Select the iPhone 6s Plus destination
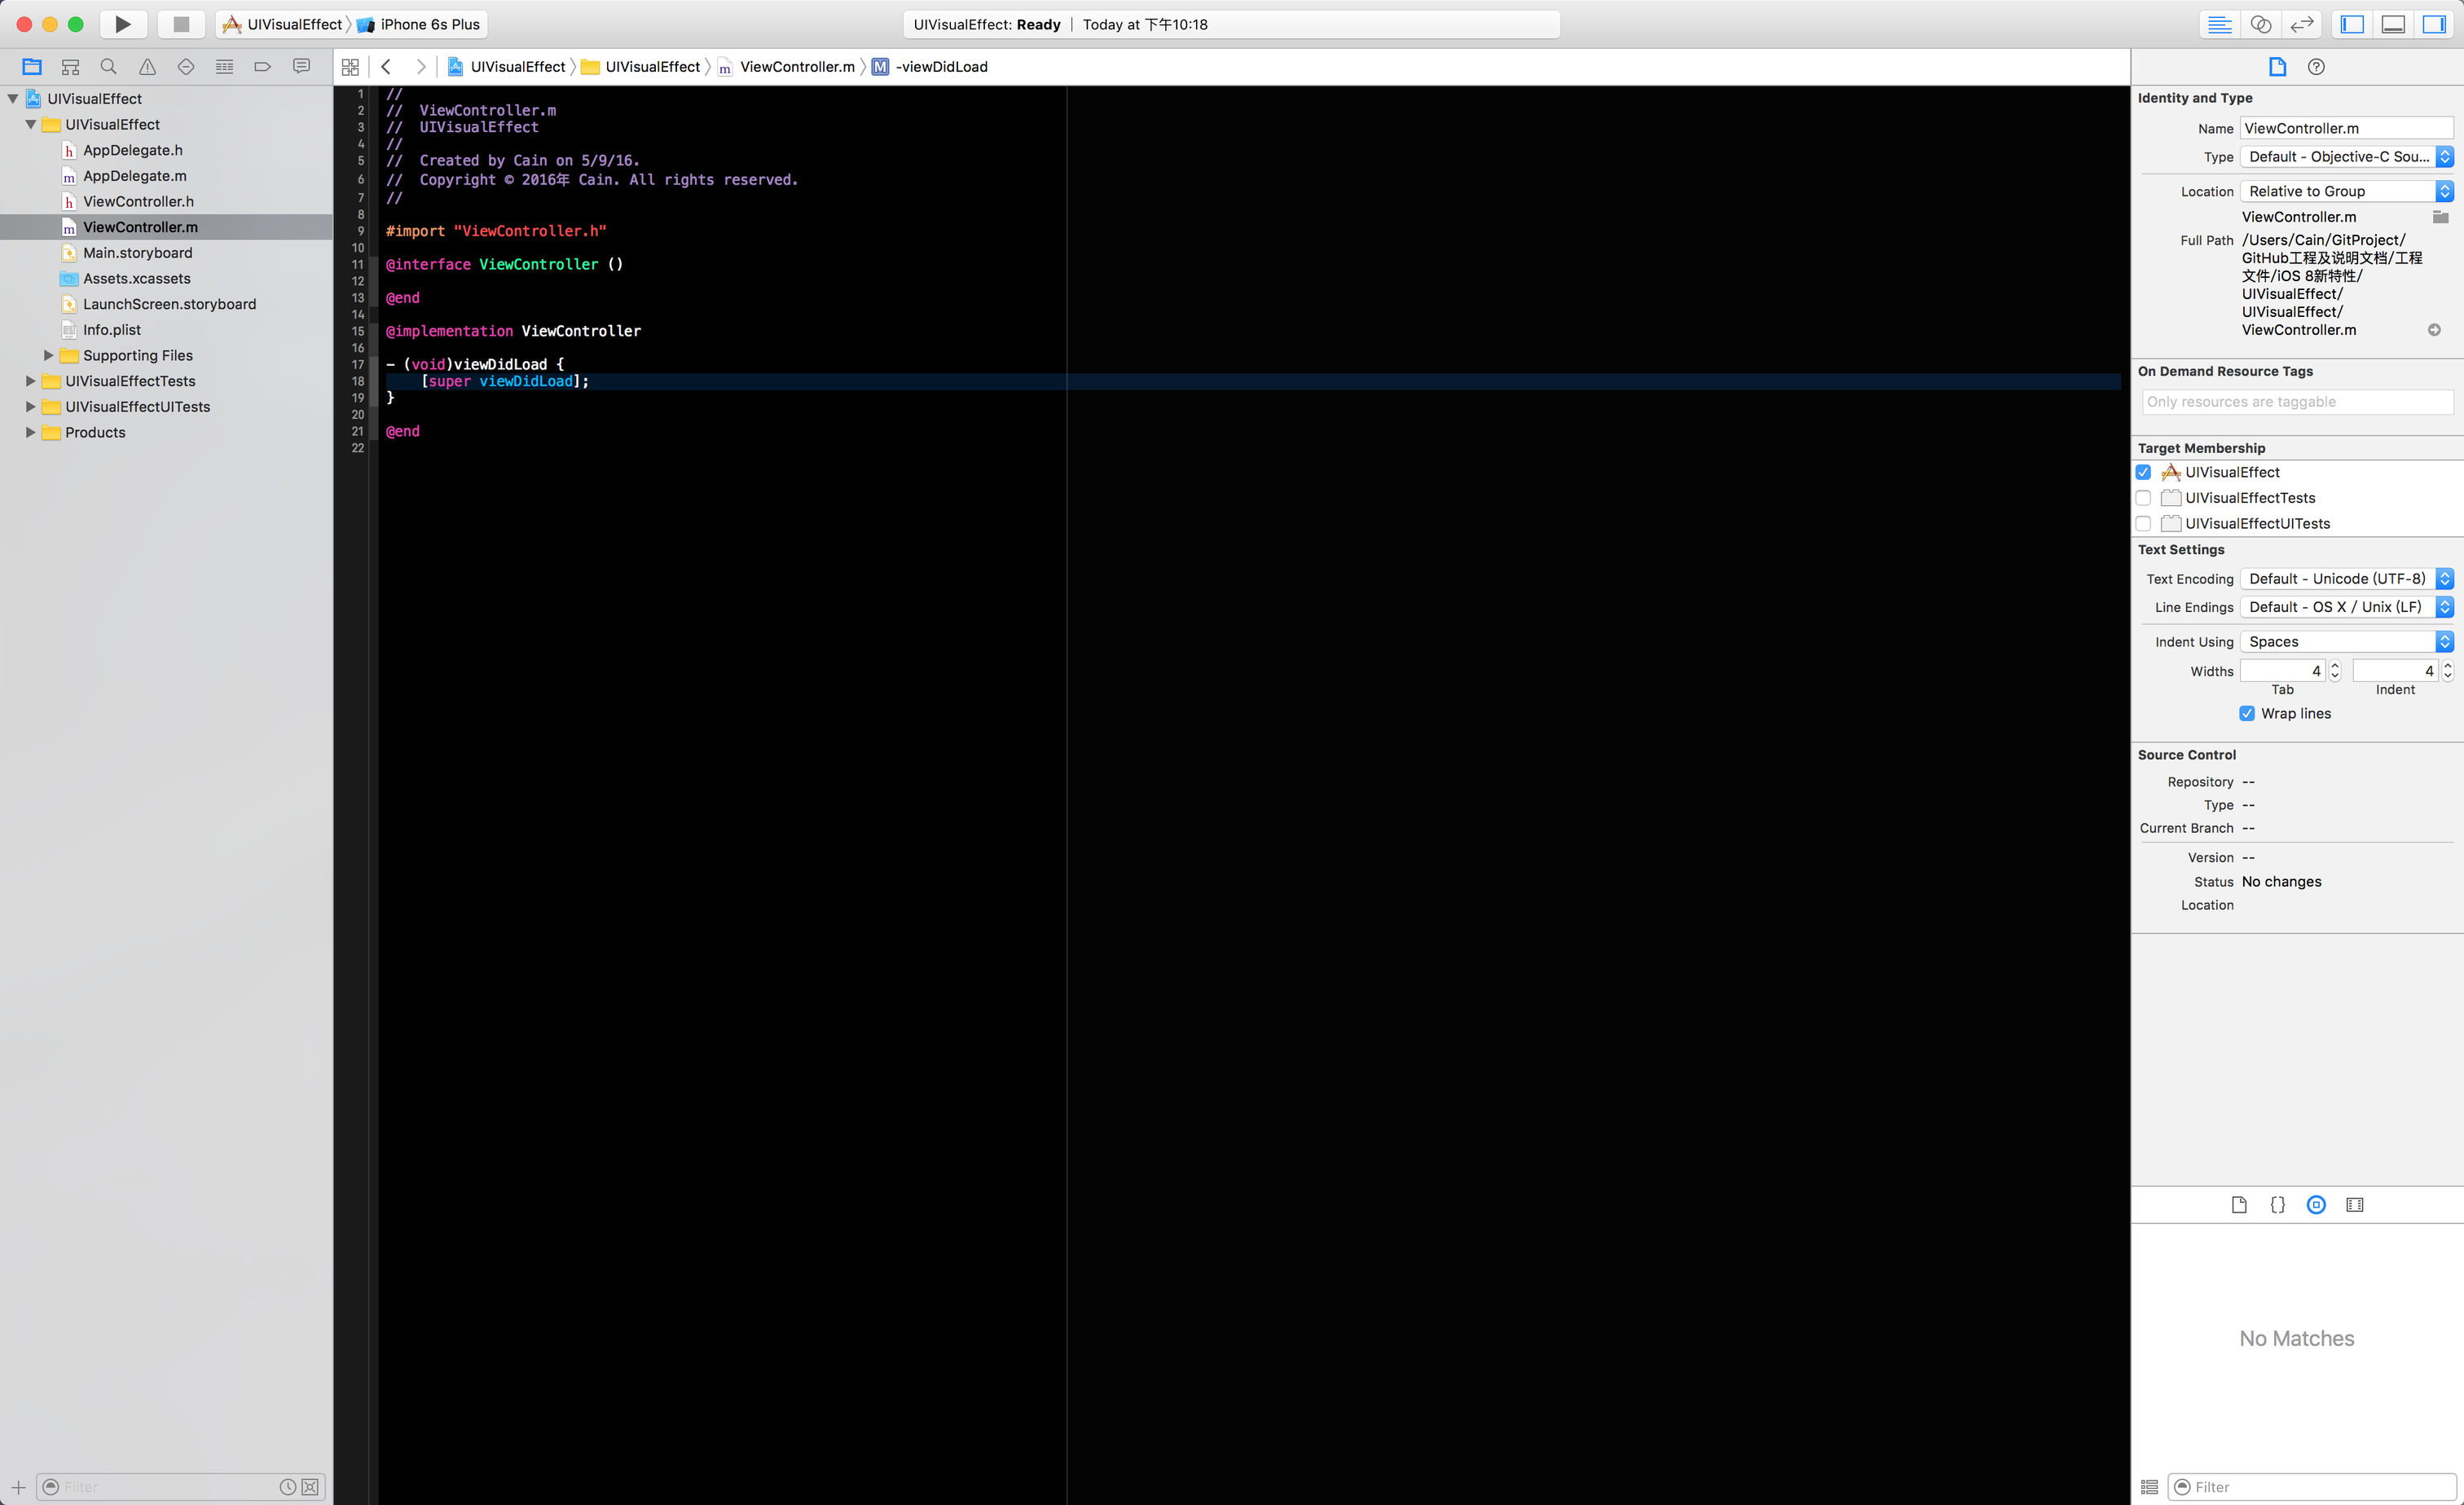 (429, 24)
